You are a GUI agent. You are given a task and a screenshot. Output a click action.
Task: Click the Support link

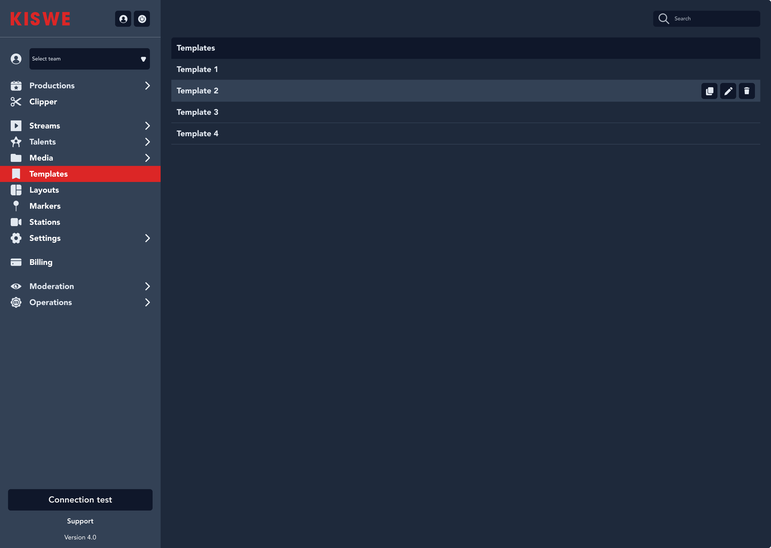[x=80, y=521]
